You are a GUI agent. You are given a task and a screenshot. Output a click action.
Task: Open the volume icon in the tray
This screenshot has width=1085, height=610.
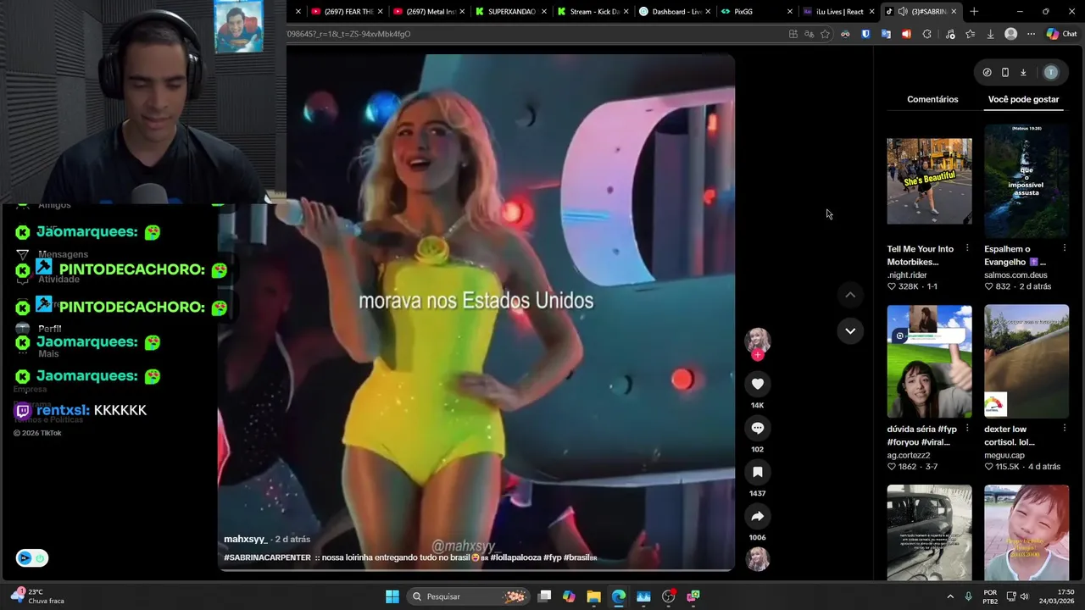click(x=1025, y=596)
